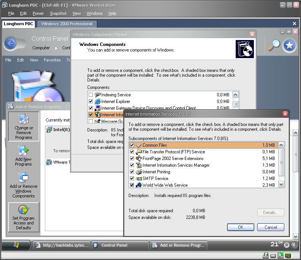The width and height of the screenshot is (301, 260).
Task: Click the magnifier search icon
Action: [274, 45]
